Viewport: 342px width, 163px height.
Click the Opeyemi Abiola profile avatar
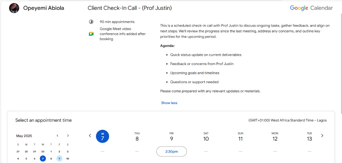click(x=14, y=8)
